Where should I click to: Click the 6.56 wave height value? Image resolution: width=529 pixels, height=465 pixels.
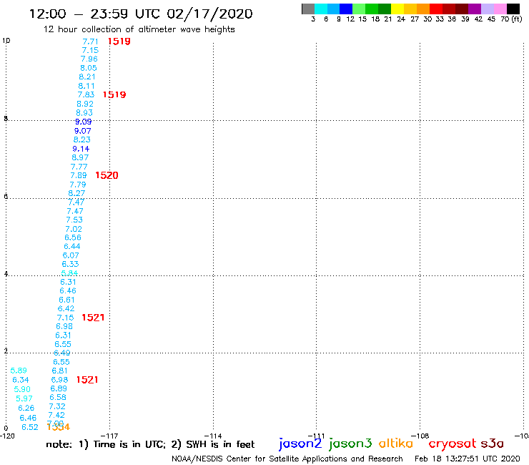click(x=73, y=238)
